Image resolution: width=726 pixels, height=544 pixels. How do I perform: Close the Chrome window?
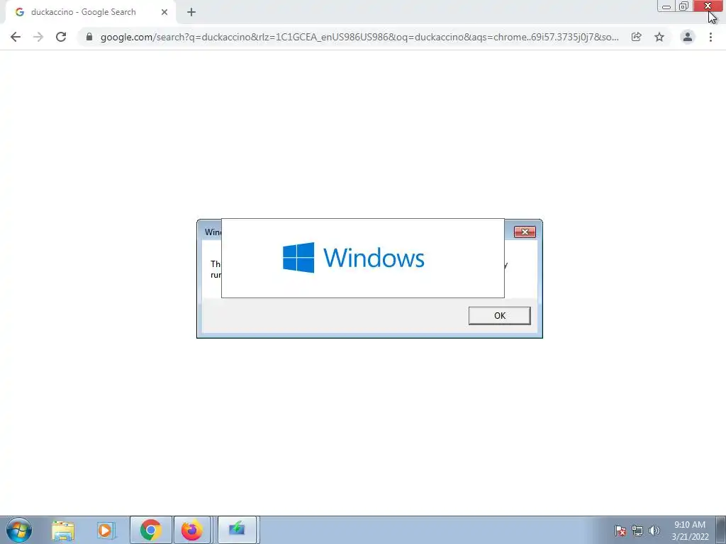[708, 6]
